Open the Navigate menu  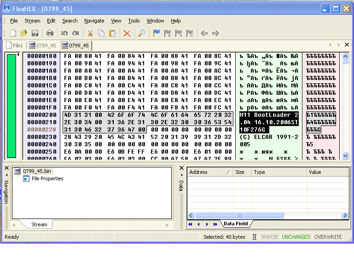coord(94,21)
